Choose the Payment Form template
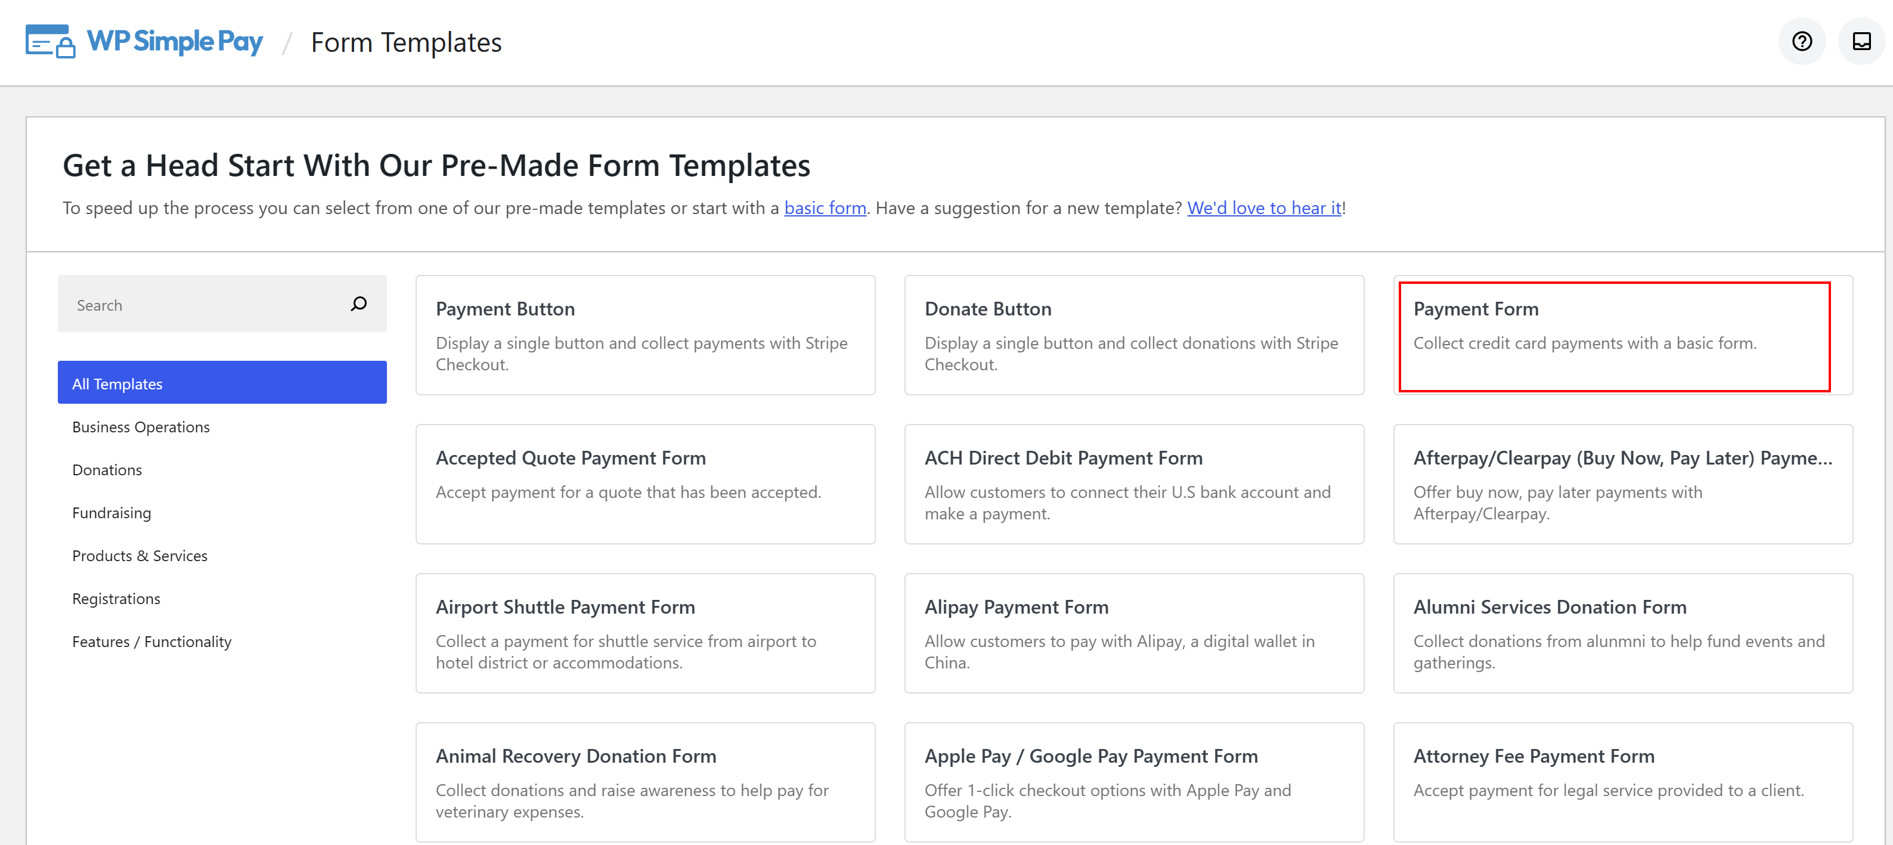 [x=1622, y=335]
